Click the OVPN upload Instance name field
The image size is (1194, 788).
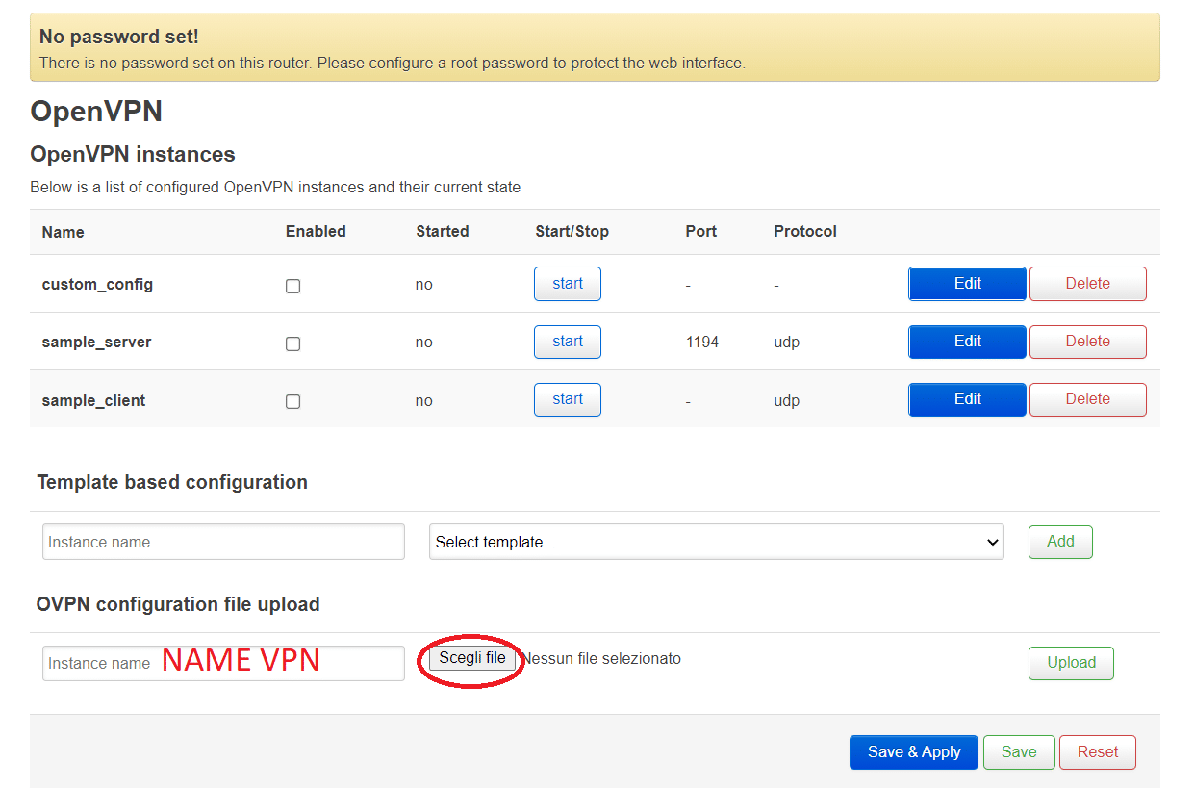click(x=223, y=663)
